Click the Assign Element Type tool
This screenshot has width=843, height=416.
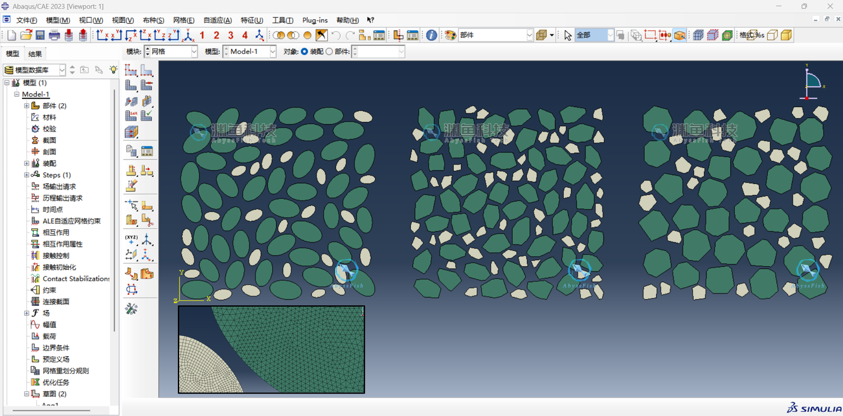pyautogui.click(x=131, y=115)
